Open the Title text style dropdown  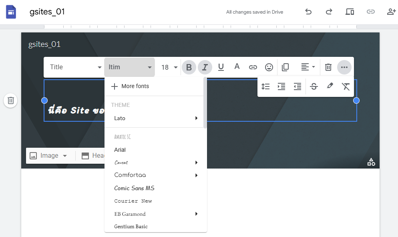pyautogui.click(x=75, y=67)
